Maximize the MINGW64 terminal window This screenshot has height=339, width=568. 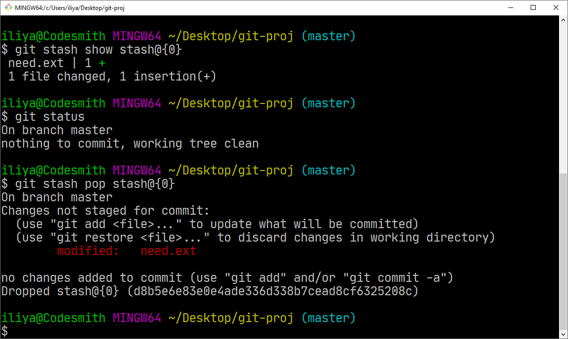pyautogui.click(x=533, y=7)
